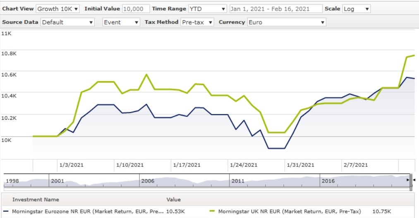The width and height of the screenshot is (419, 218).
Task: Click 2001 marker on timeline navigator
Action: pos(57,181)
